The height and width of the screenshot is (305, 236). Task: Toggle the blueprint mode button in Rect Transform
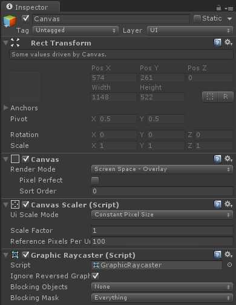(x=210, y=97)
